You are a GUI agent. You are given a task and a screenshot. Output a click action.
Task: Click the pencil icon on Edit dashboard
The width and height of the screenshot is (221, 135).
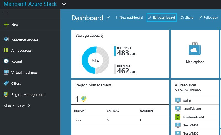(150, 17)
